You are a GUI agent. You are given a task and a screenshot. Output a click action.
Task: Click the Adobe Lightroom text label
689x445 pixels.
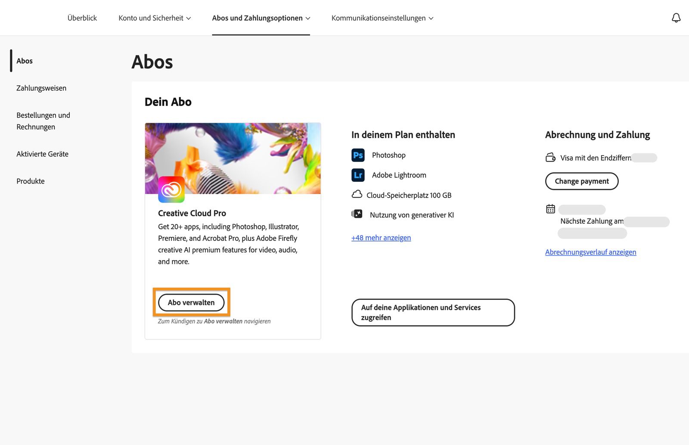[399, 175]
